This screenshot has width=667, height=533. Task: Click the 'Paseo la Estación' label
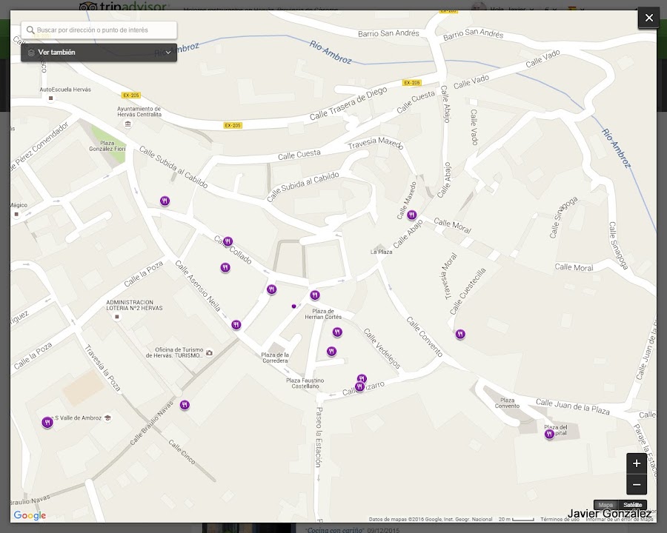pos(319,437)
